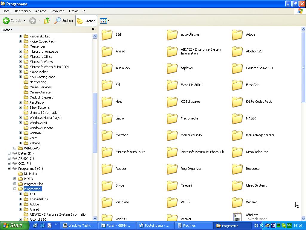Switch to Rechner taskbar button
The height and width of the screenshot is (230, 306).
click(193, 226)
